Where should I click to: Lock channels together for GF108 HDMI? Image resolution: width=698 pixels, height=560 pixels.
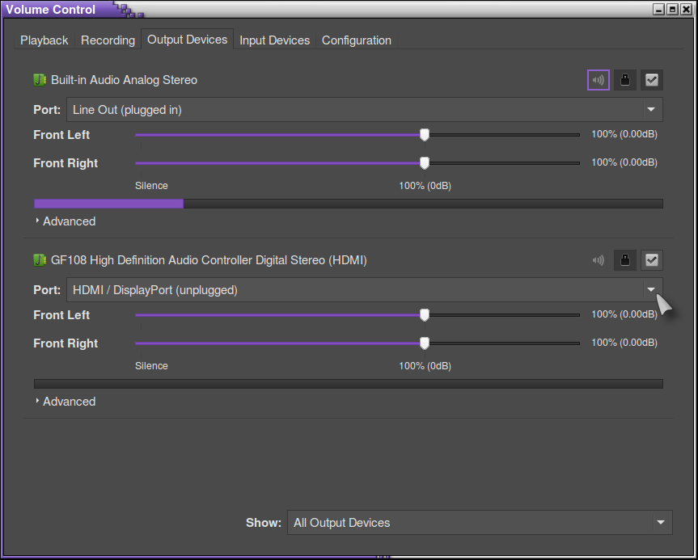tap(624, 260)
